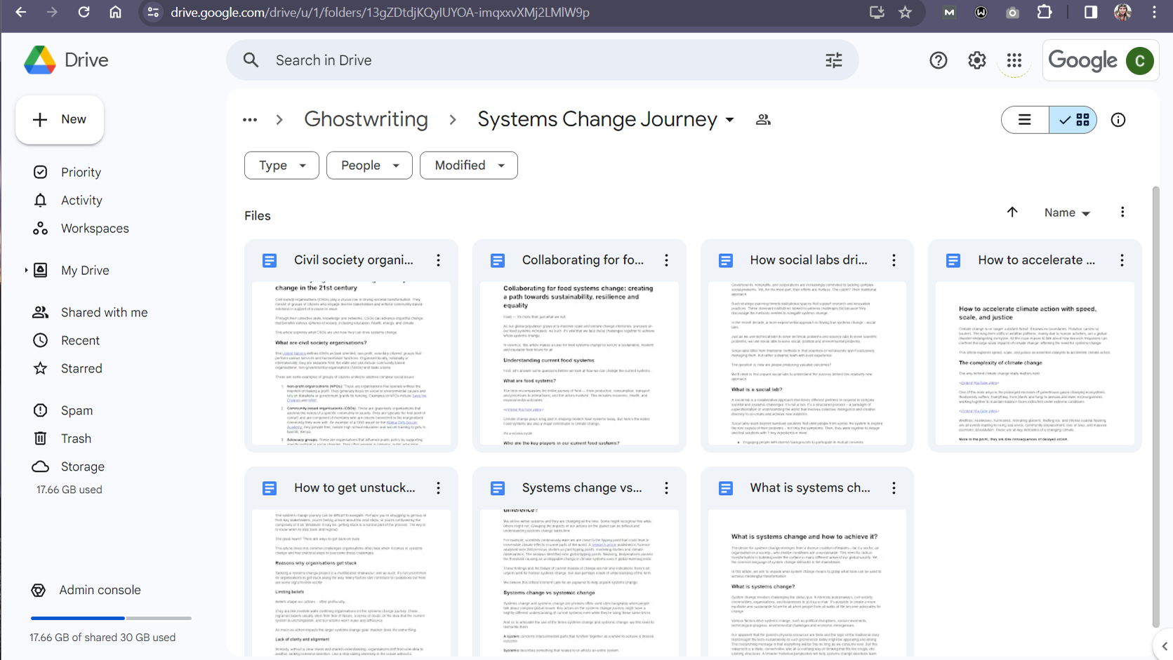Open the People filter dropdown
Screen dimensions: 1173x660
[x=369, y=166]
